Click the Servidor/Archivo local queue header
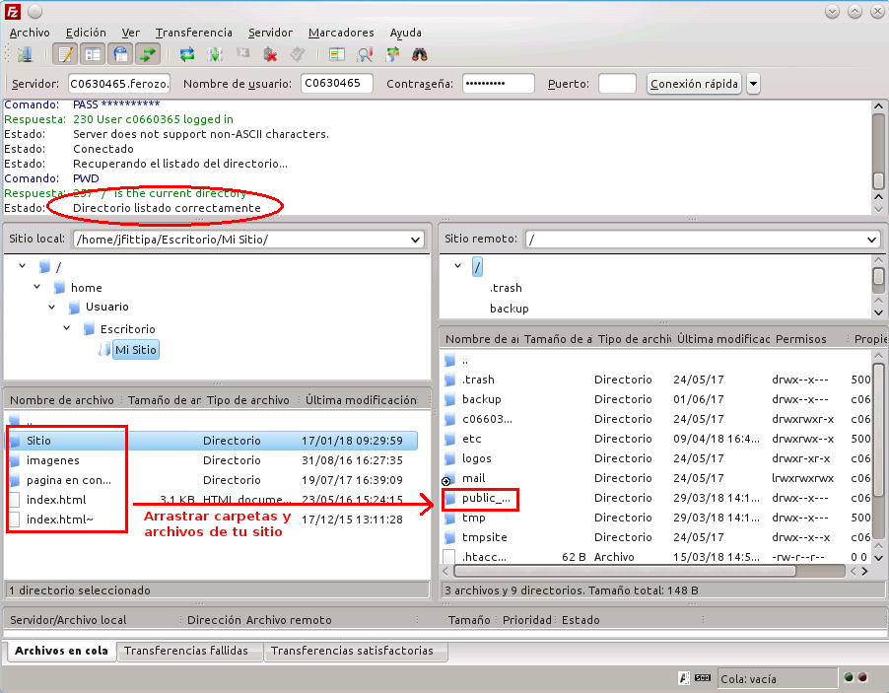 point(68,620)
